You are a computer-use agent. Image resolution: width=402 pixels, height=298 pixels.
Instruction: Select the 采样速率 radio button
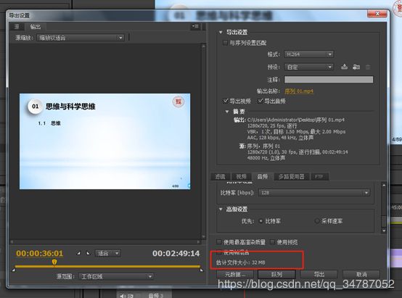(x=317, y=221)
